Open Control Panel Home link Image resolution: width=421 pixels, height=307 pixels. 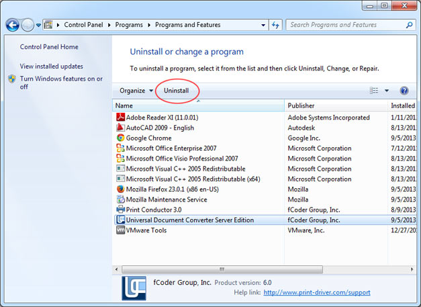pyautogui.click(x=49, y=47)
